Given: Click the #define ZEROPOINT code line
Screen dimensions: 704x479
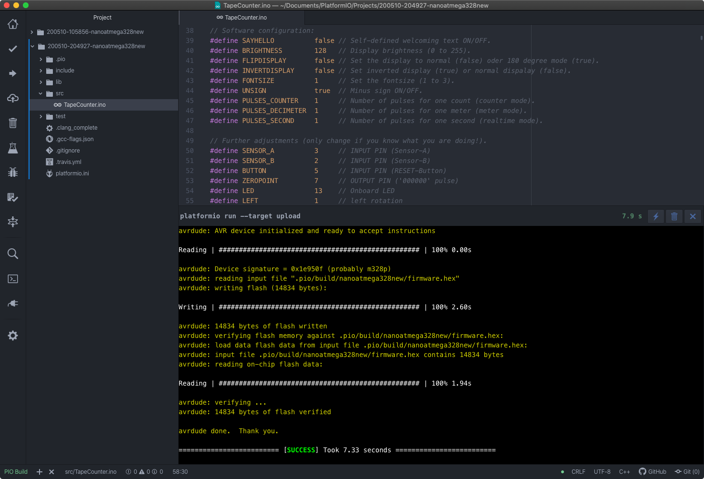Looking at the screenshot, I should [x=334, y=181].
